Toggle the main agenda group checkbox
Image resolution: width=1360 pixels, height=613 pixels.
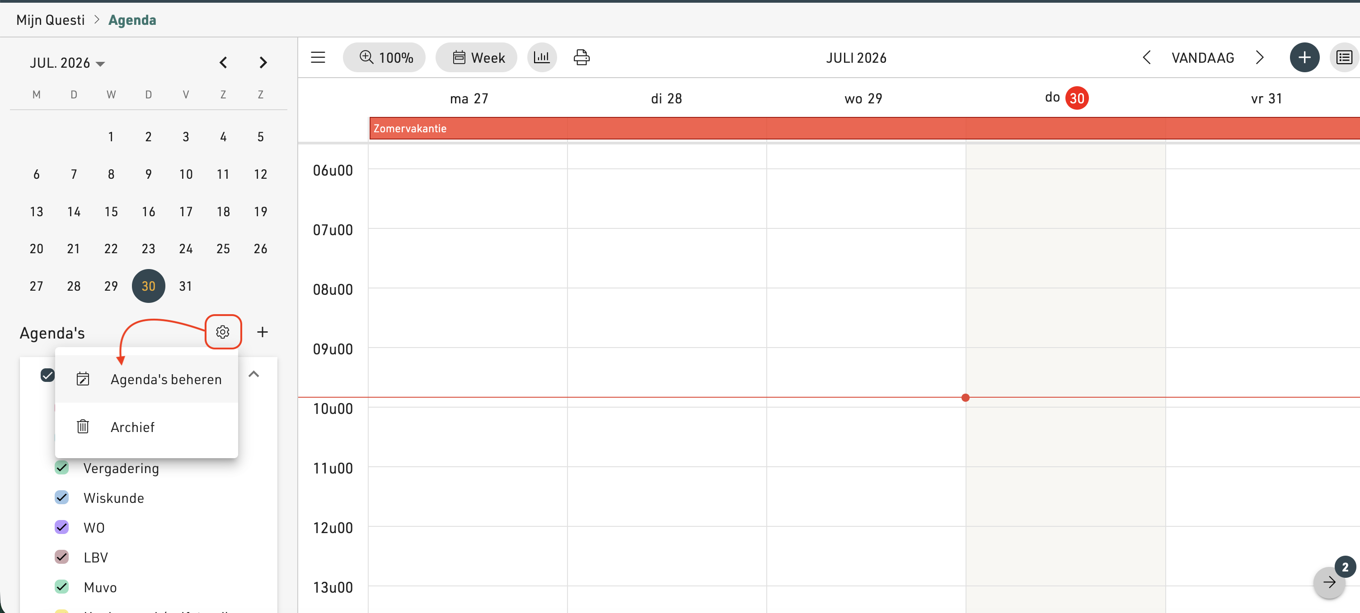(47, 375)
